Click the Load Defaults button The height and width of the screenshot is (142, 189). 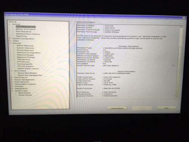pyautogui.click(x=117, y=108)
